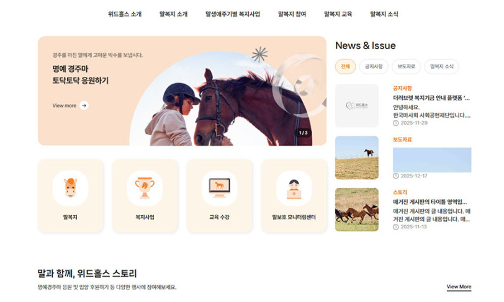The width and height of the screenshot is (504, 302).
Task: Open the 말생애주기별 복지사업 menu
Action: [233, 14]
